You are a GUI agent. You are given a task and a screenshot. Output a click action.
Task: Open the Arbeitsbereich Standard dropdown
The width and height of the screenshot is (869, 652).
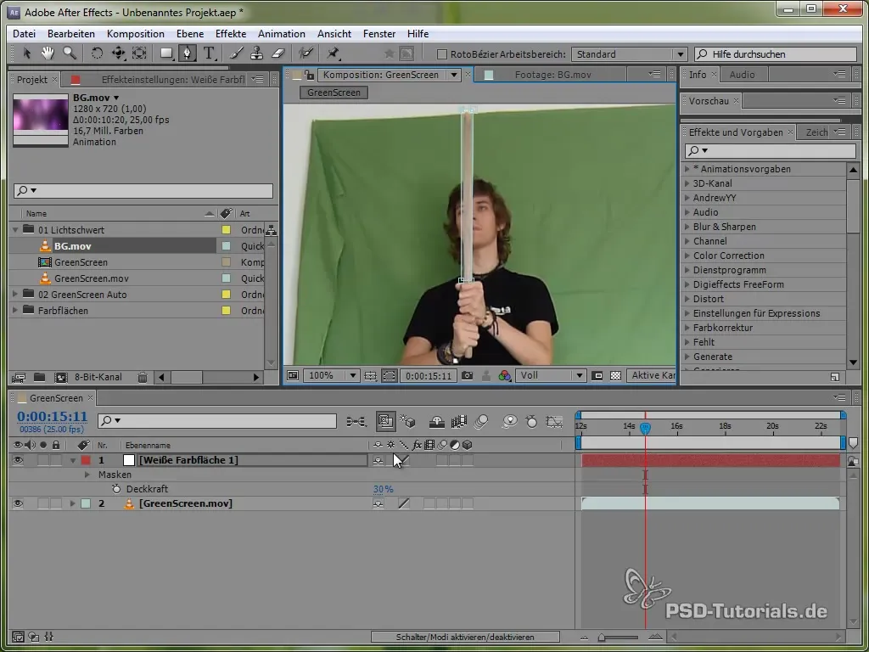(629, 54)
